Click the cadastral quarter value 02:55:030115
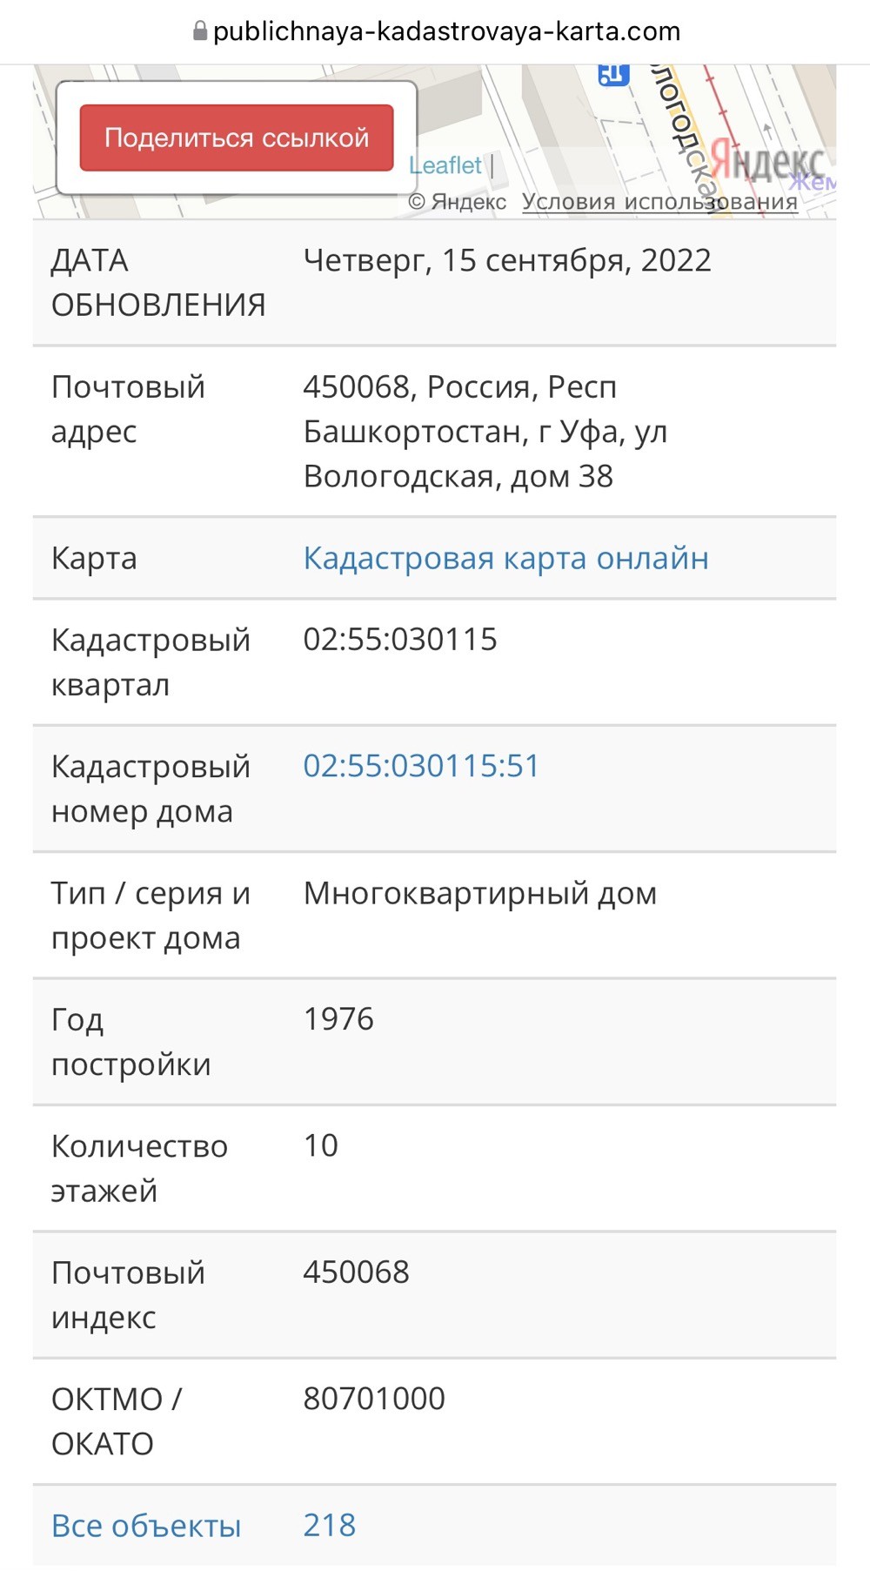This screenshot has width=870, height=1571. (x=400, y=639)
